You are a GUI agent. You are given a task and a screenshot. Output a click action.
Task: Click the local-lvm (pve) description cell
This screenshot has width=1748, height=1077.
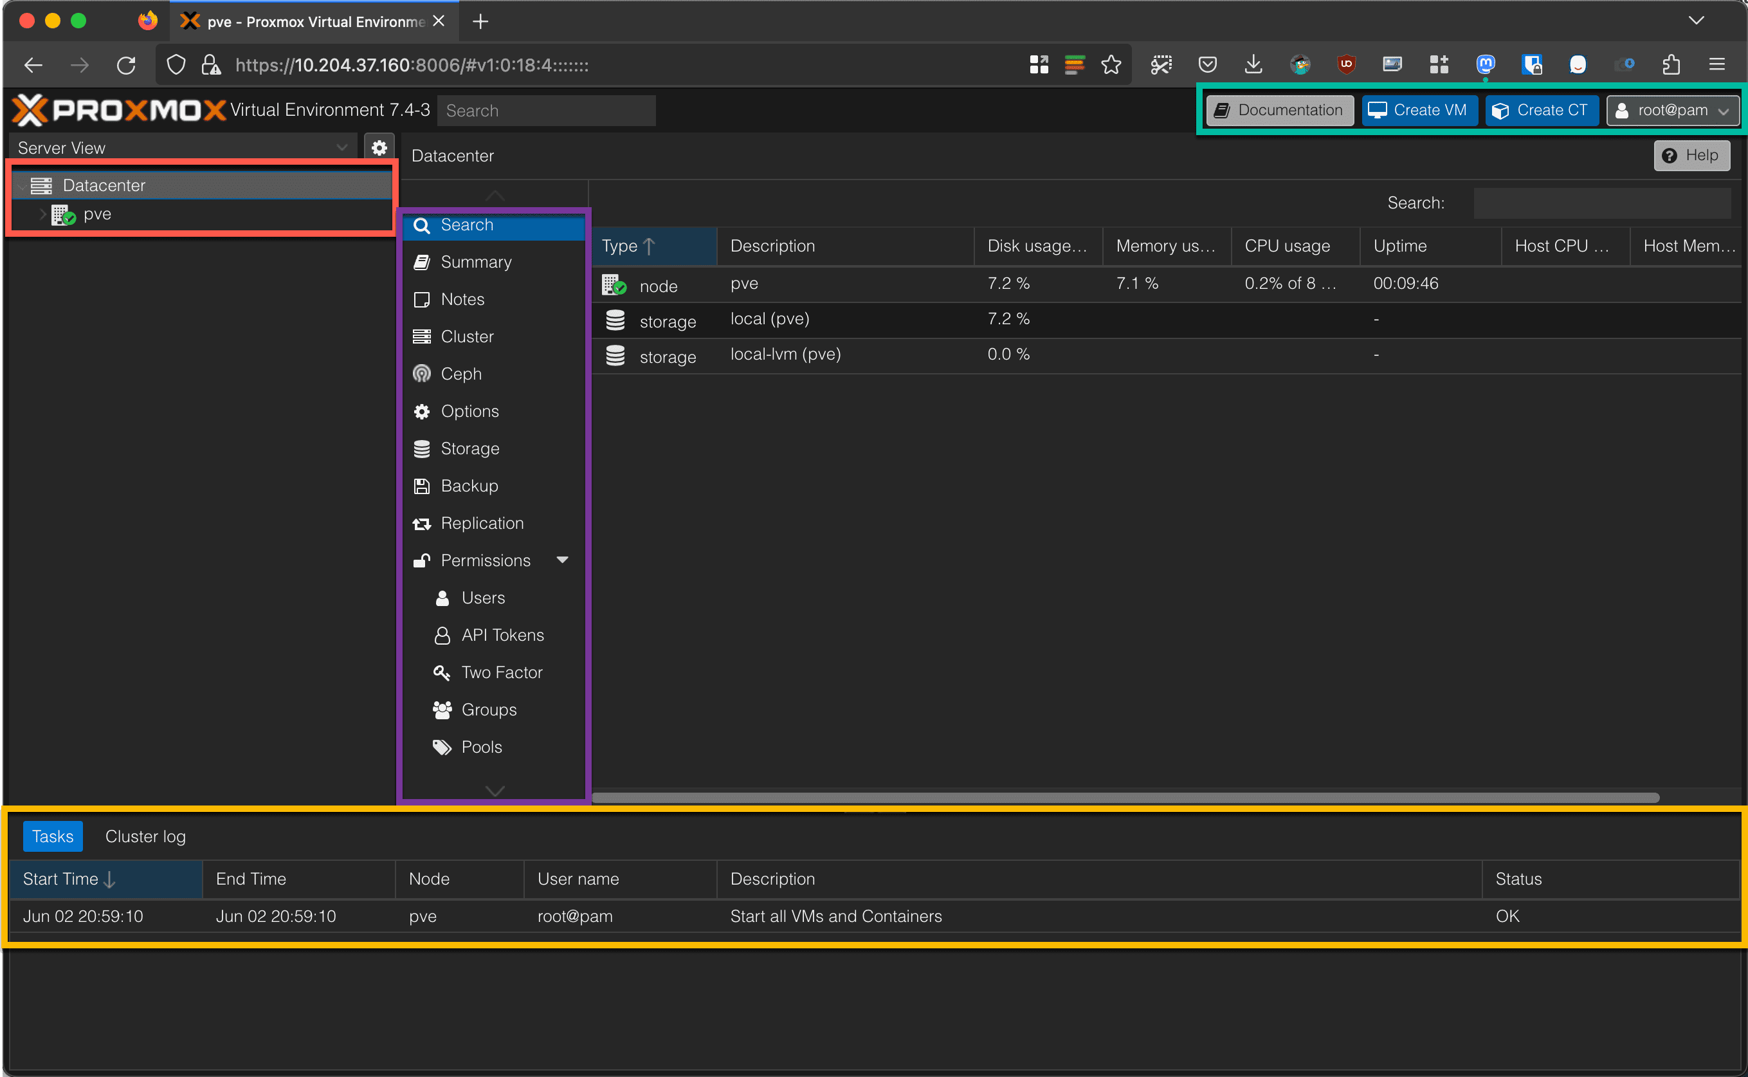785,354
